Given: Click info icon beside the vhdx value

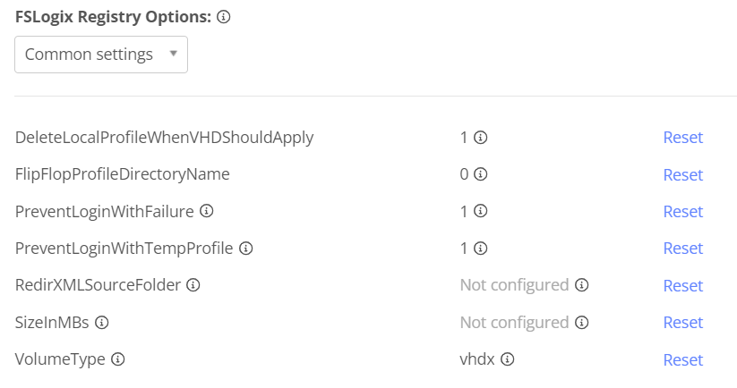Looking at the screenshot, I should (508, 359).
